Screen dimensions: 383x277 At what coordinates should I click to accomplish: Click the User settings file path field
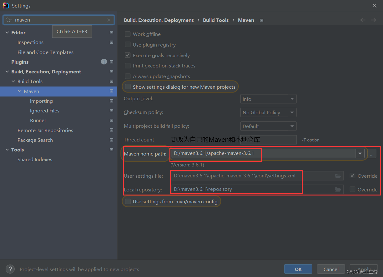pos(257,176)
